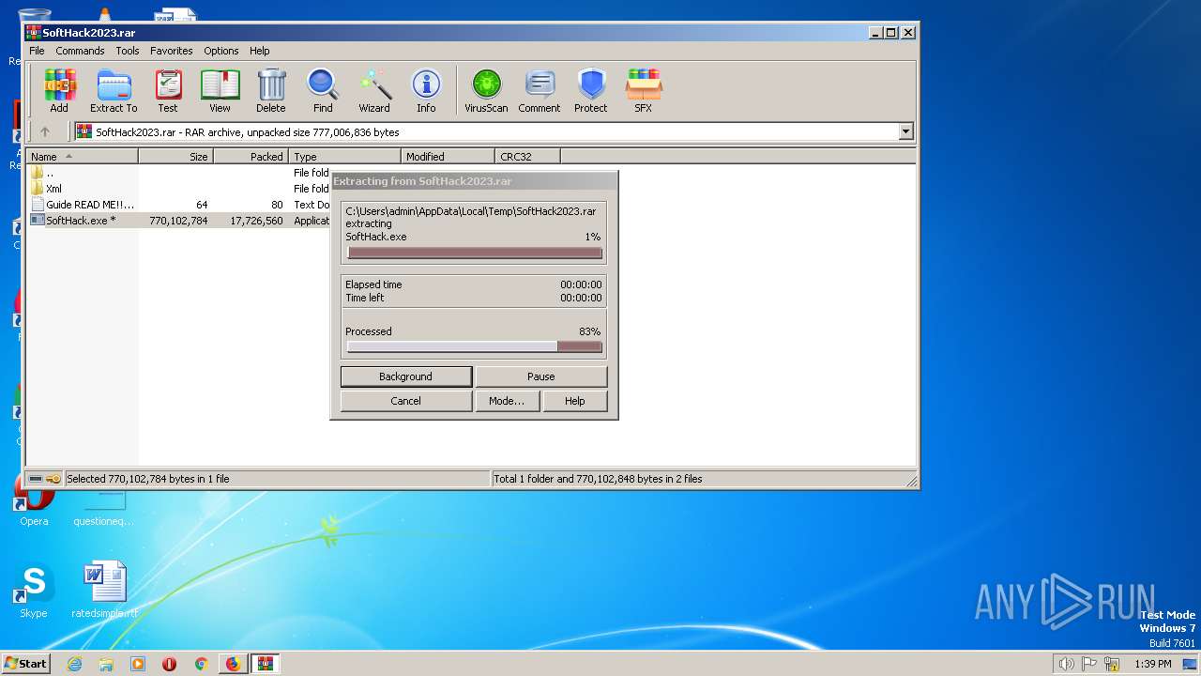Click the Test archive toolbar icon
The image size is (1201, 676).
tap(168, 91)
